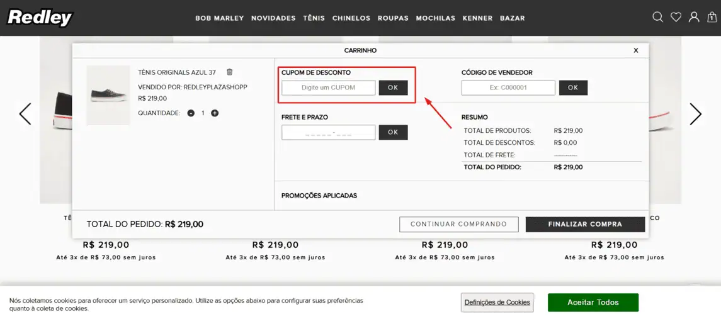Focus the Frete e Prazo CEP field

point(328,132)
